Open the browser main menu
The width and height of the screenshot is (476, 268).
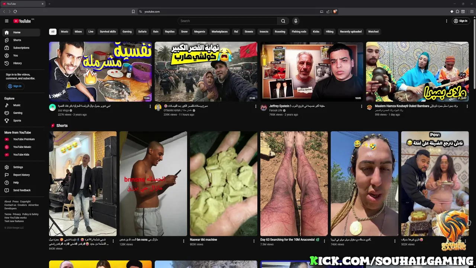472,12
